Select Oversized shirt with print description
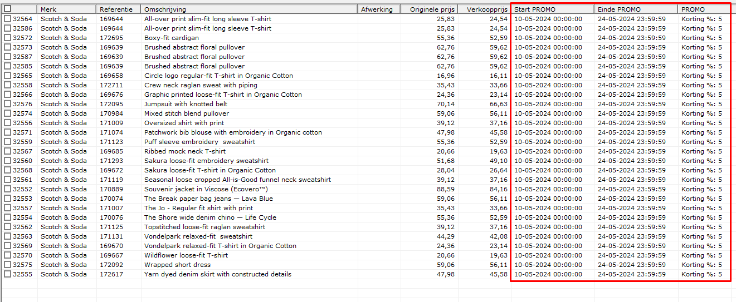Image resolution: width=736 pixels, height=302 pixels. [184, 123]
